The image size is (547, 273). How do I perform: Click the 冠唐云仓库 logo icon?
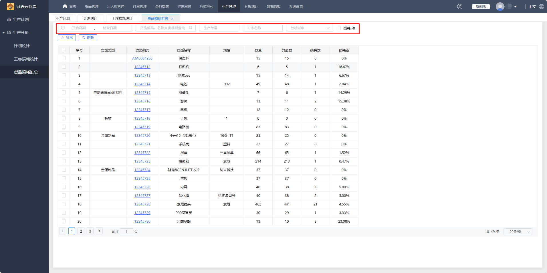(x=10, y=6)
